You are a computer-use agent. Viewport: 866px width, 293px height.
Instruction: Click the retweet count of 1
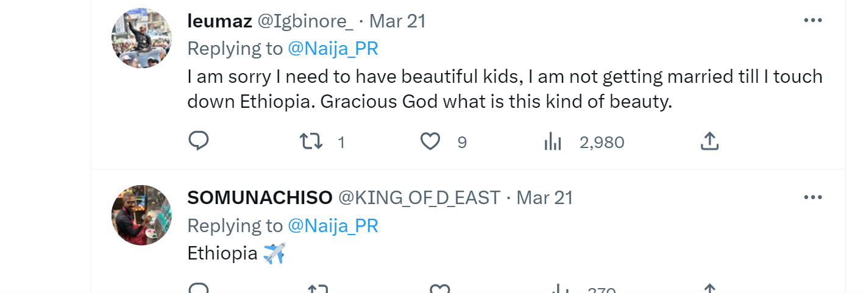click(x=341, y=143)
